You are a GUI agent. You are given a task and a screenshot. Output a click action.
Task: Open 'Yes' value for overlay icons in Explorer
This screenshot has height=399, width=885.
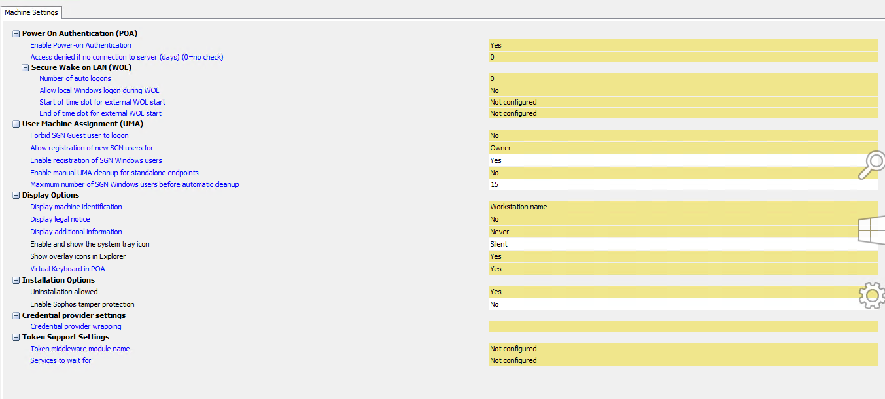pyautogui.click(x=684, y=256)
